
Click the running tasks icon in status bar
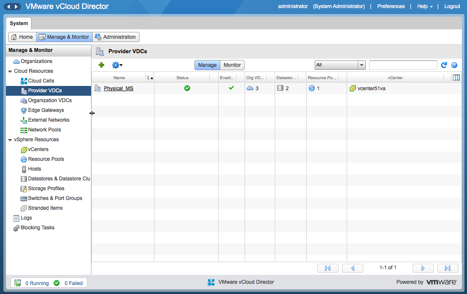17,283
